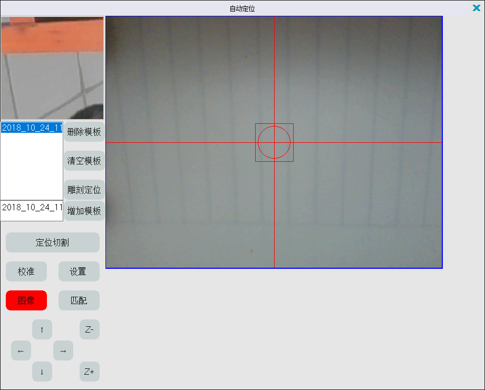The height and width of the screenshot is (390, 485).
Task: Click 清空模板 to clear all templates
Action: click(84, 161)
